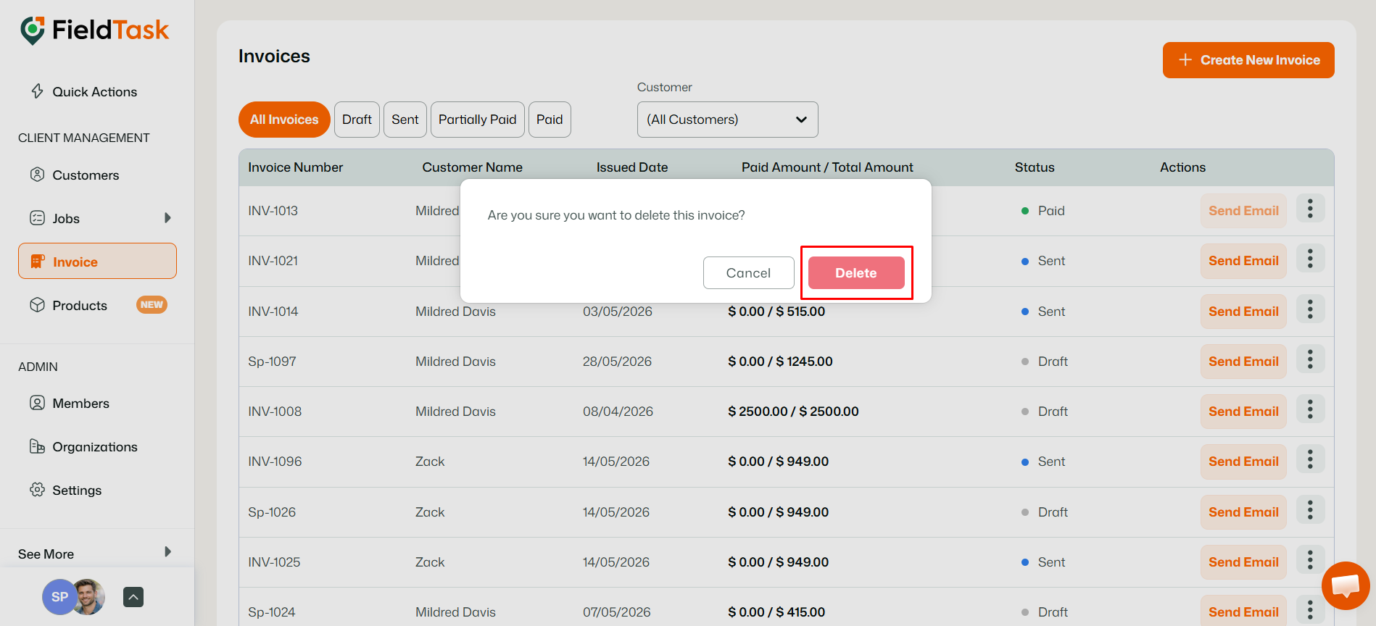Image resolution: width=1376 pixels, height=626 pixels.
Task: Open actions menu for Sp-1026
Action: pyautogui.click(x=1310, y=510)
